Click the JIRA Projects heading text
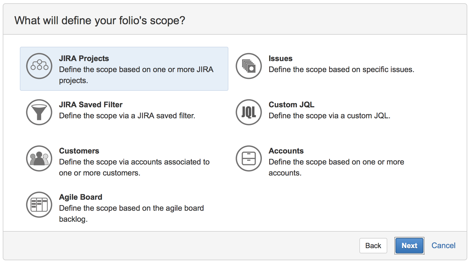The width and height of the screenshot is (470, 263). click(84, 58)
